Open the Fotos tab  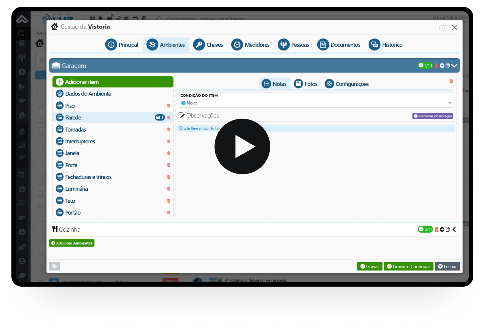click(x=306, y=84)
